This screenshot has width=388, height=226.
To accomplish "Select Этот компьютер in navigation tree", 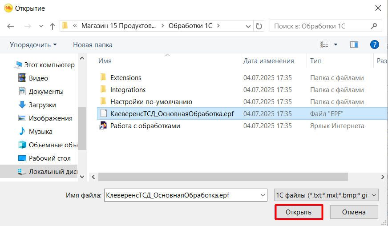I will pos(45,65).
